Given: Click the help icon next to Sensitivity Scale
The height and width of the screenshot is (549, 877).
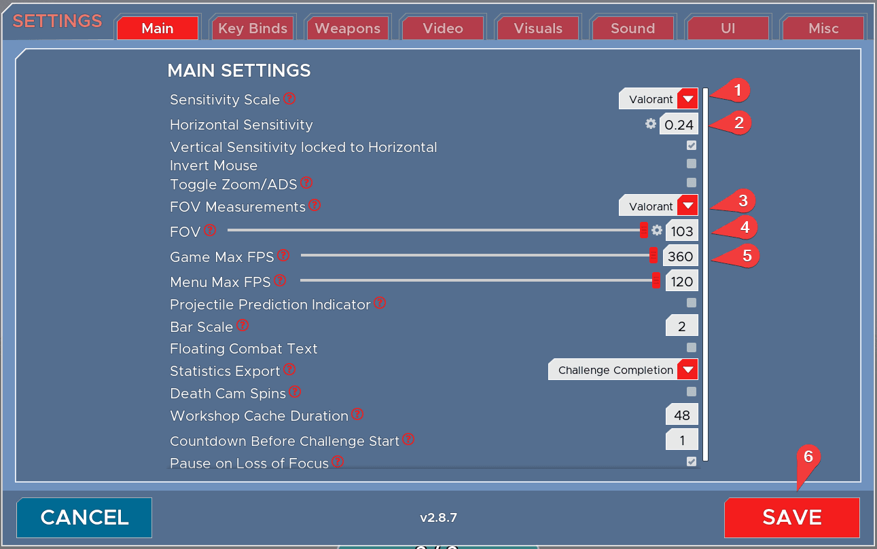Looking at the screenshot, I should [x=289, y=98].
